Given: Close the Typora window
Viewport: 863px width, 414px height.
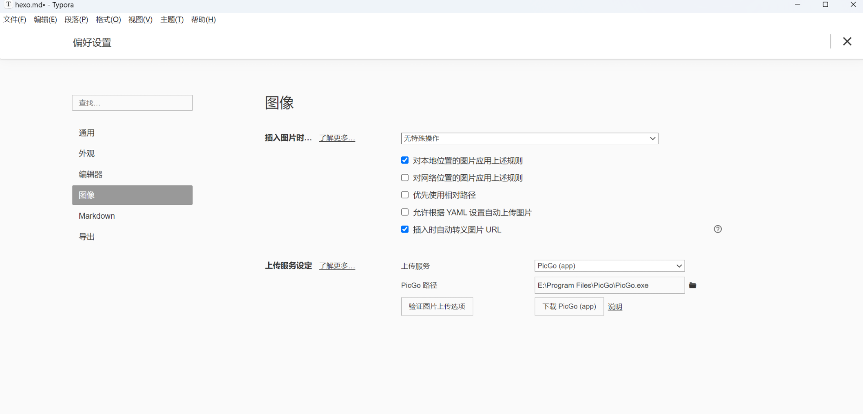Looking at the screenshot, I should tap(853, 5).
